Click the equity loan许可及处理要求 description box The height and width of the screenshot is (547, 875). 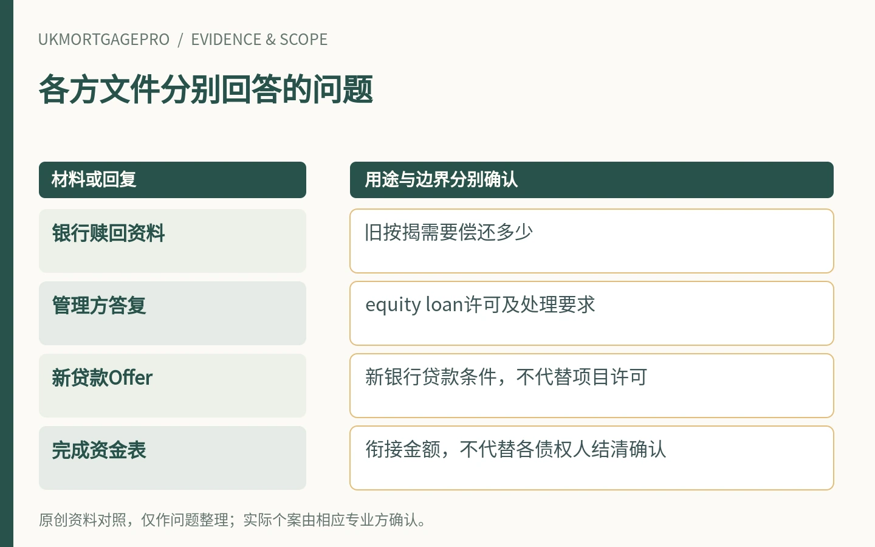coord(592,313)
